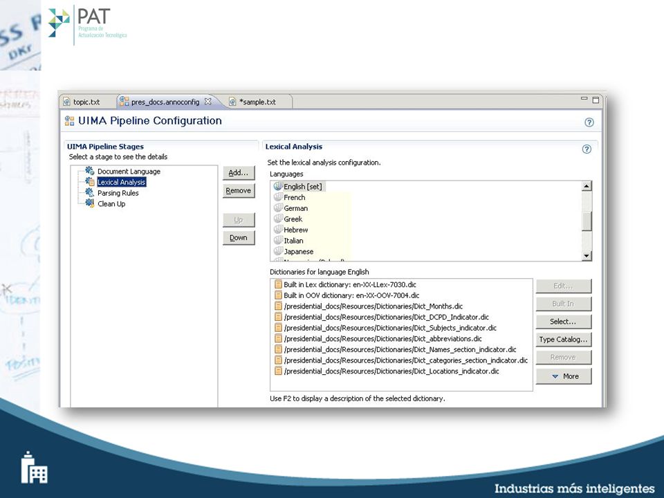Expand the More options button
Image resolution: width=664 pixels, height=498 pixels.
563,376
